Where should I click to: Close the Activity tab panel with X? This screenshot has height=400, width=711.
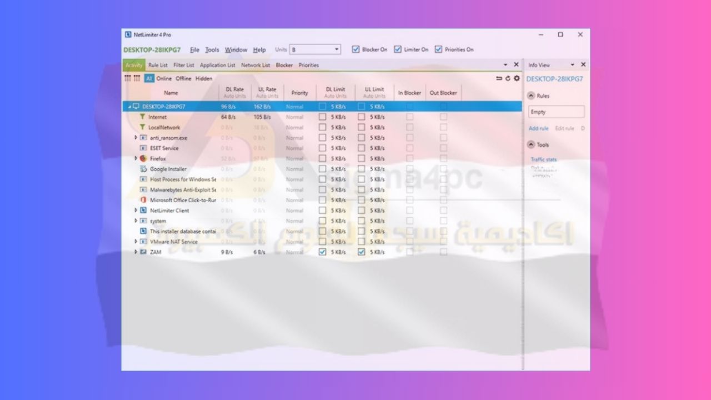pos(516,64)
